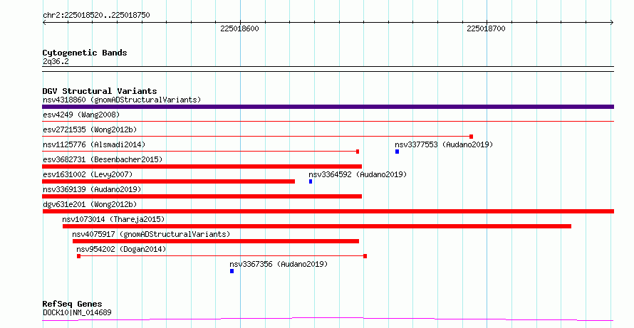The width and height of the screenshot is (634, 328).
Task: Click the RefSeq Genes track title
Action: pyautogui.click(x=72, y=304)
